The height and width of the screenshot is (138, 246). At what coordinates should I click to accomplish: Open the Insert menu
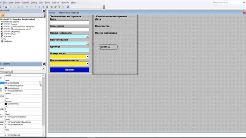18,3
